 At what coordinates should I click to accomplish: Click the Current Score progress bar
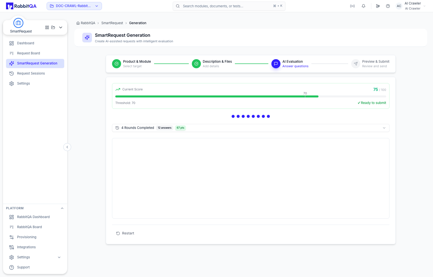tap(251, 96)
